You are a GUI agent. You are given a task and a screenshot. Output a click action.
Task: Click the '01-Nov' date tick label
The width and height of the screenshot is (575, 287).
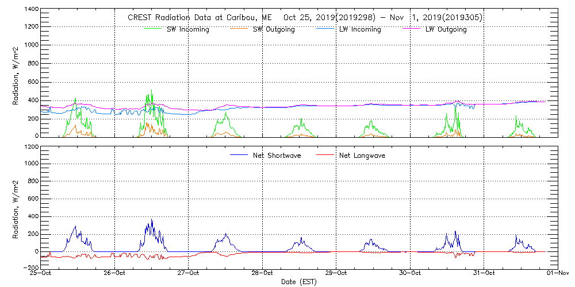pyautogui.click(x=557, y=273)
